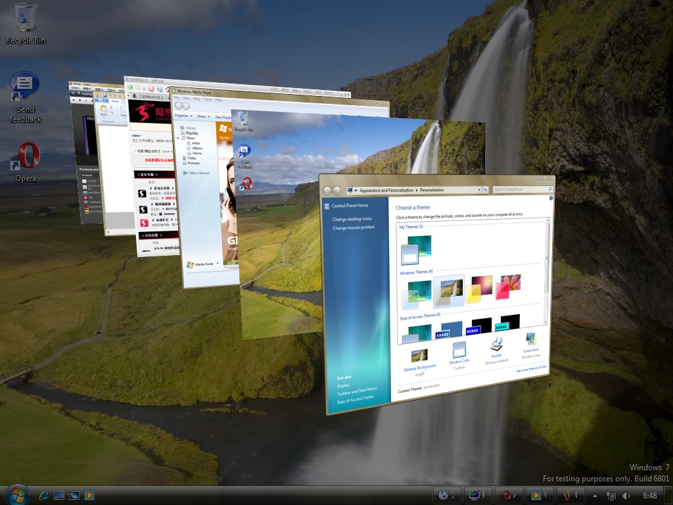Click the themes list vertical scrollbar
This screenshot has width=673, height=505.
[547, 271]
